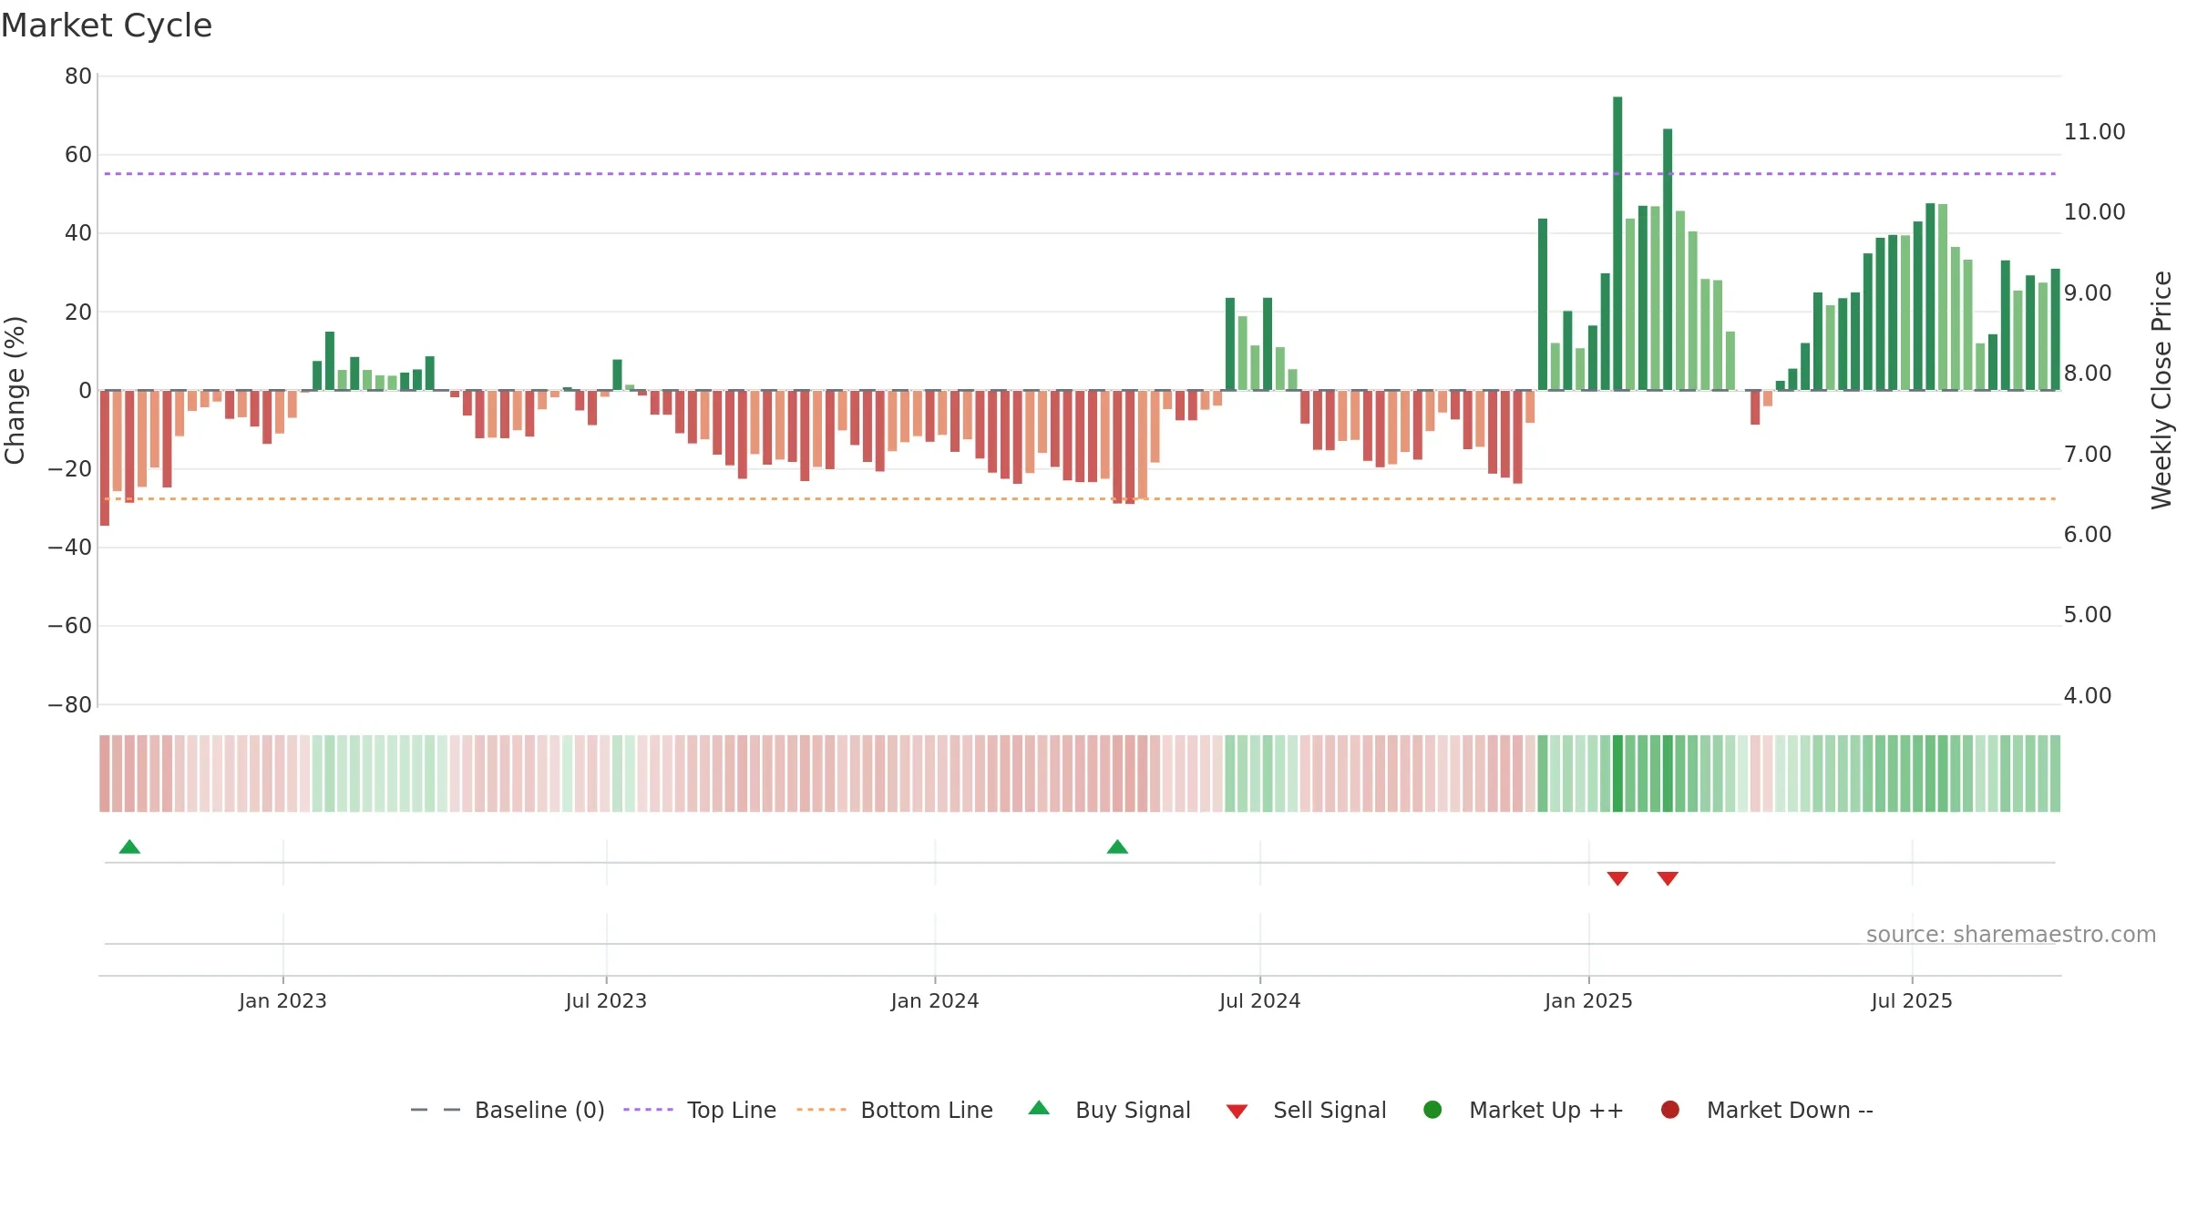Click the Jan 2024 x-axis label

click(x=935, y=1000)
